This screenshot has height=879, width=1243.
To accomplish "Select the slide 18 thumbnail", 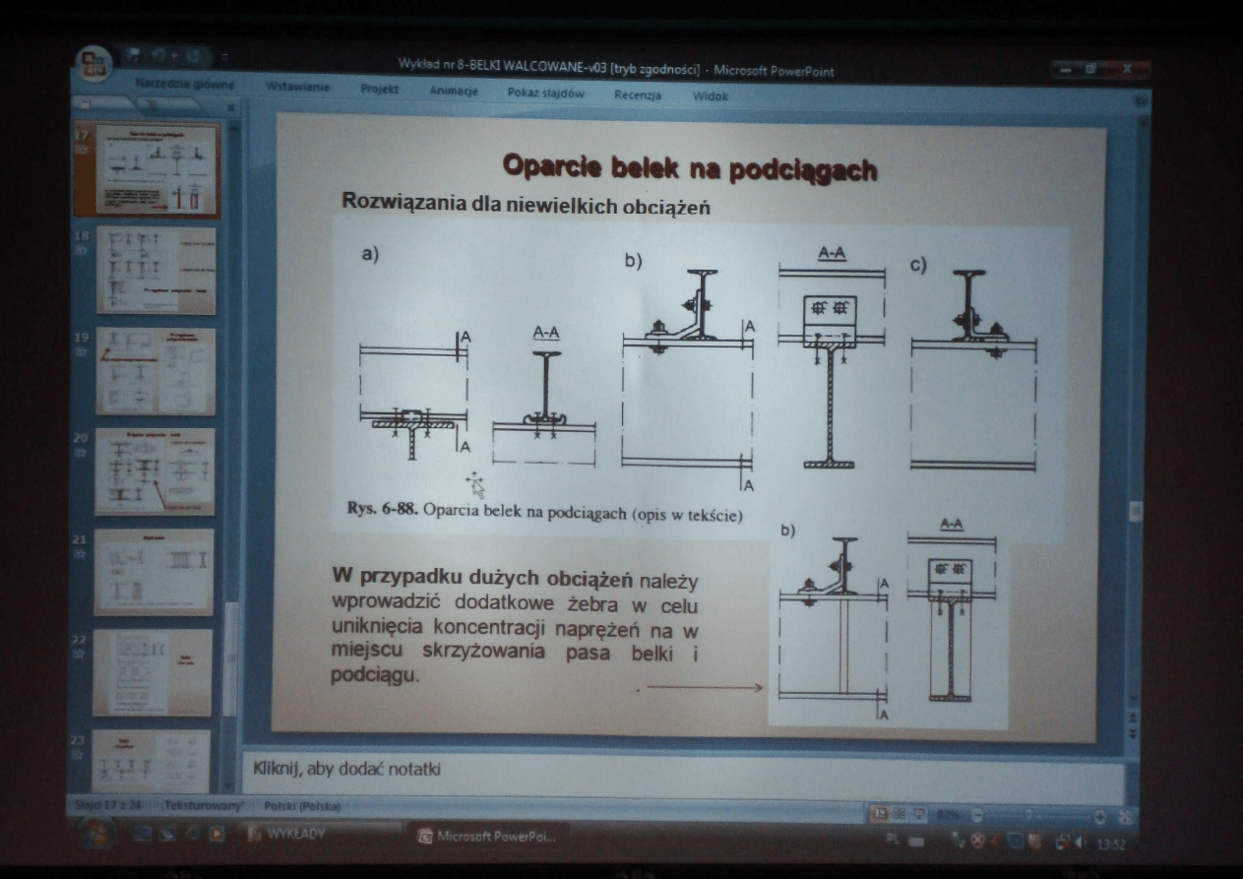I will point(155,271).
